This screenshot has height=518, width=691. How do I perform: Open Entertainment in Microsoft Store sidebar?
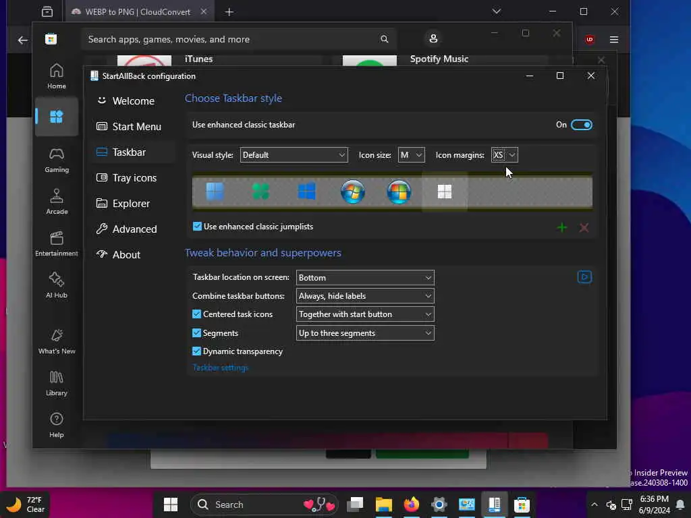click(x=57, y=243)
